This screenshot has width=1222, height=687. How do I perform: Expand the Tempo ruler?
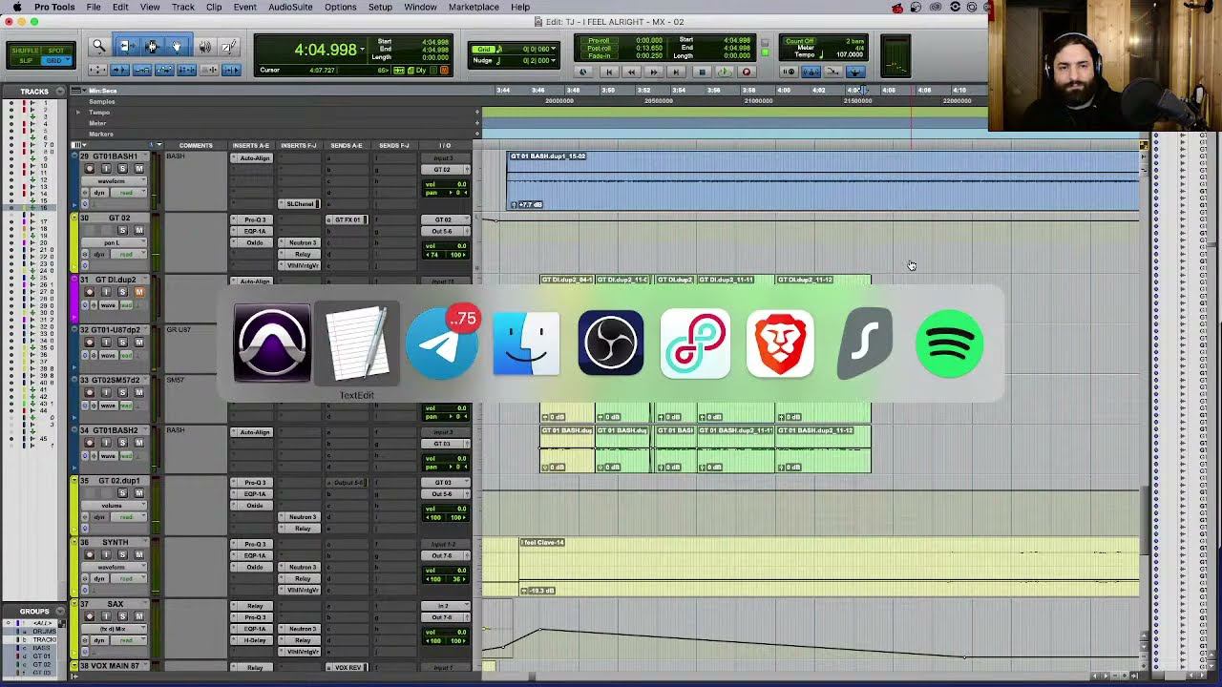(x=78, y=113)
